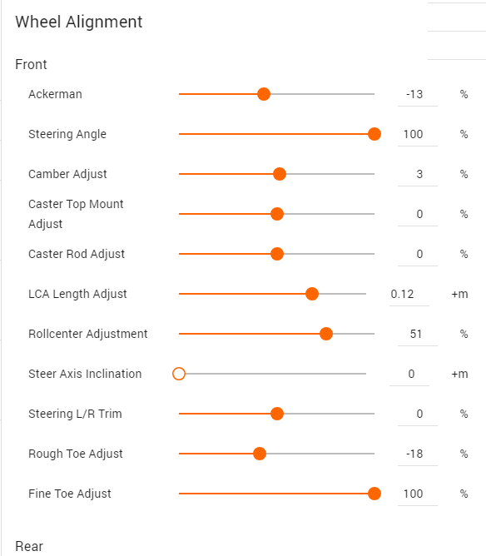Focus the LCA Length Adjust value field
The image size is (486, 556).
pyautogui.click(x=409, y=294)
